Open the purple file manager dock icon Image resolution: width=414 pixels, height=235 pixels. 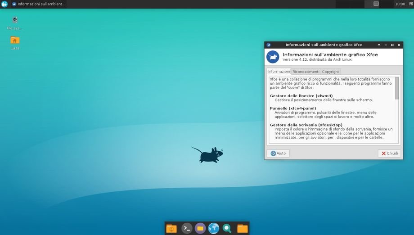tap(200, 228)
